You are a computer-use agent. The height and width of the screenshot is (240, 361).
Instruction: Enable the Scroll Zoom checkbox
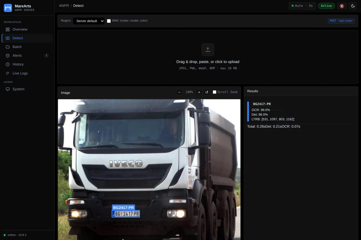(215, 92)
